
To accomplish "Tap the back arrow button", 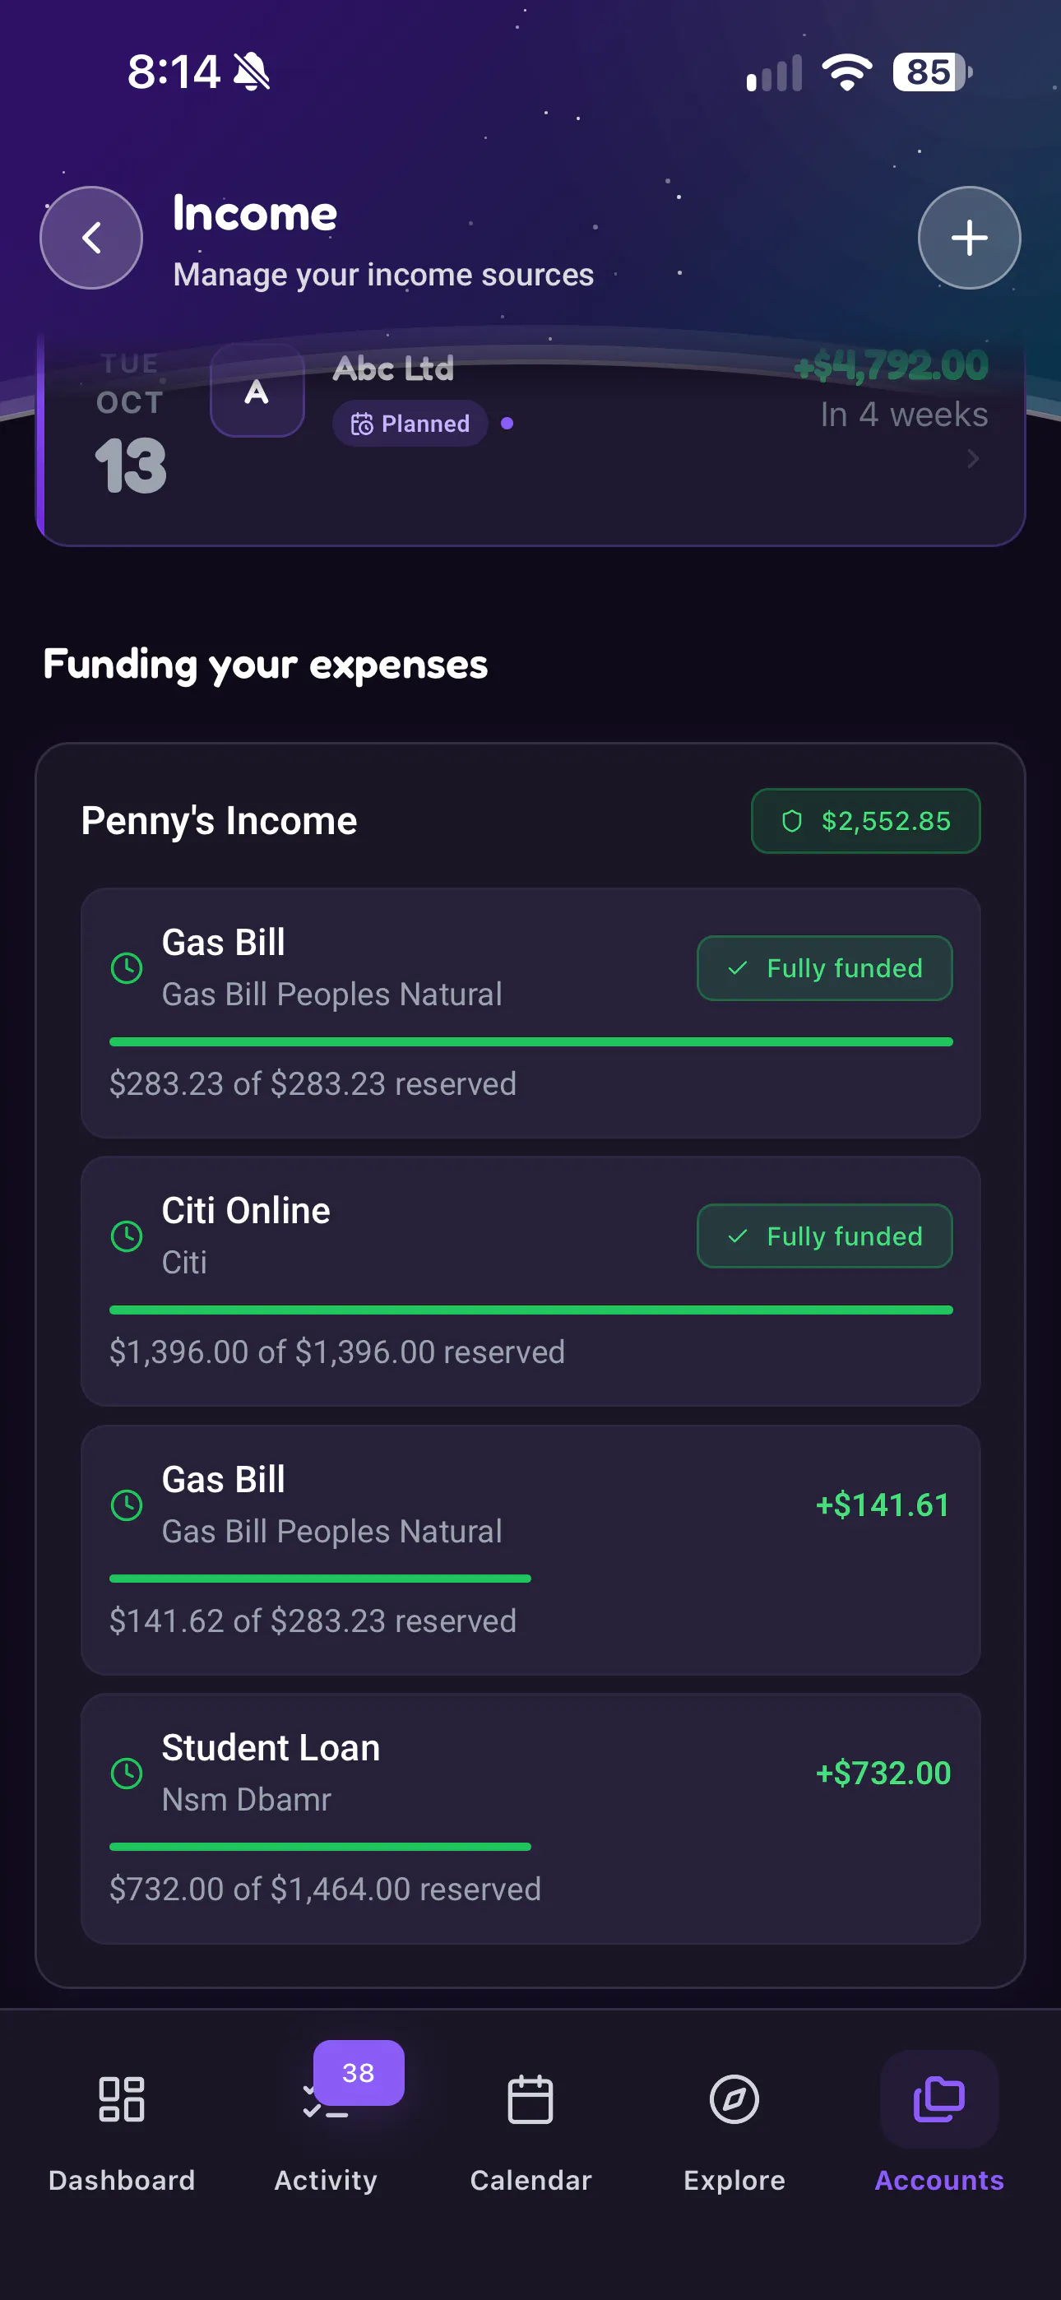I will [91, 238].
